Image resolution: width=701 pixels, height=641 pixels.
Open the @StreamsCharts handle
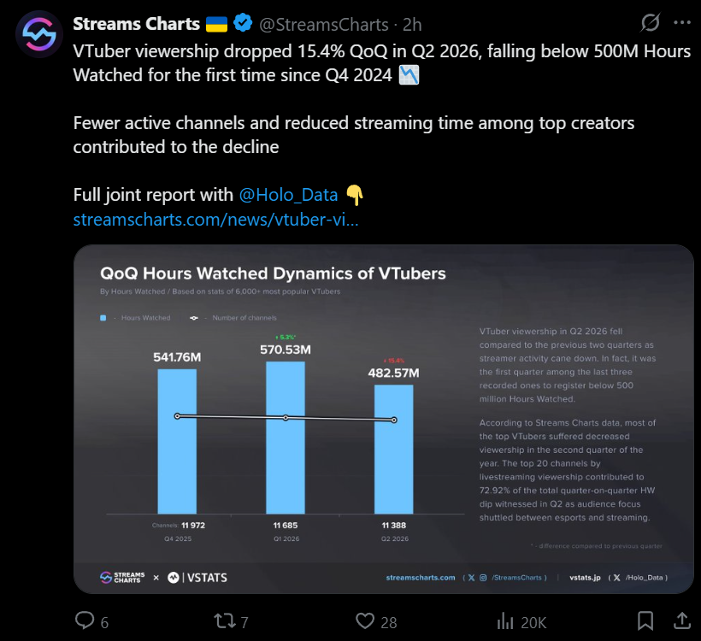click(324, 25)
